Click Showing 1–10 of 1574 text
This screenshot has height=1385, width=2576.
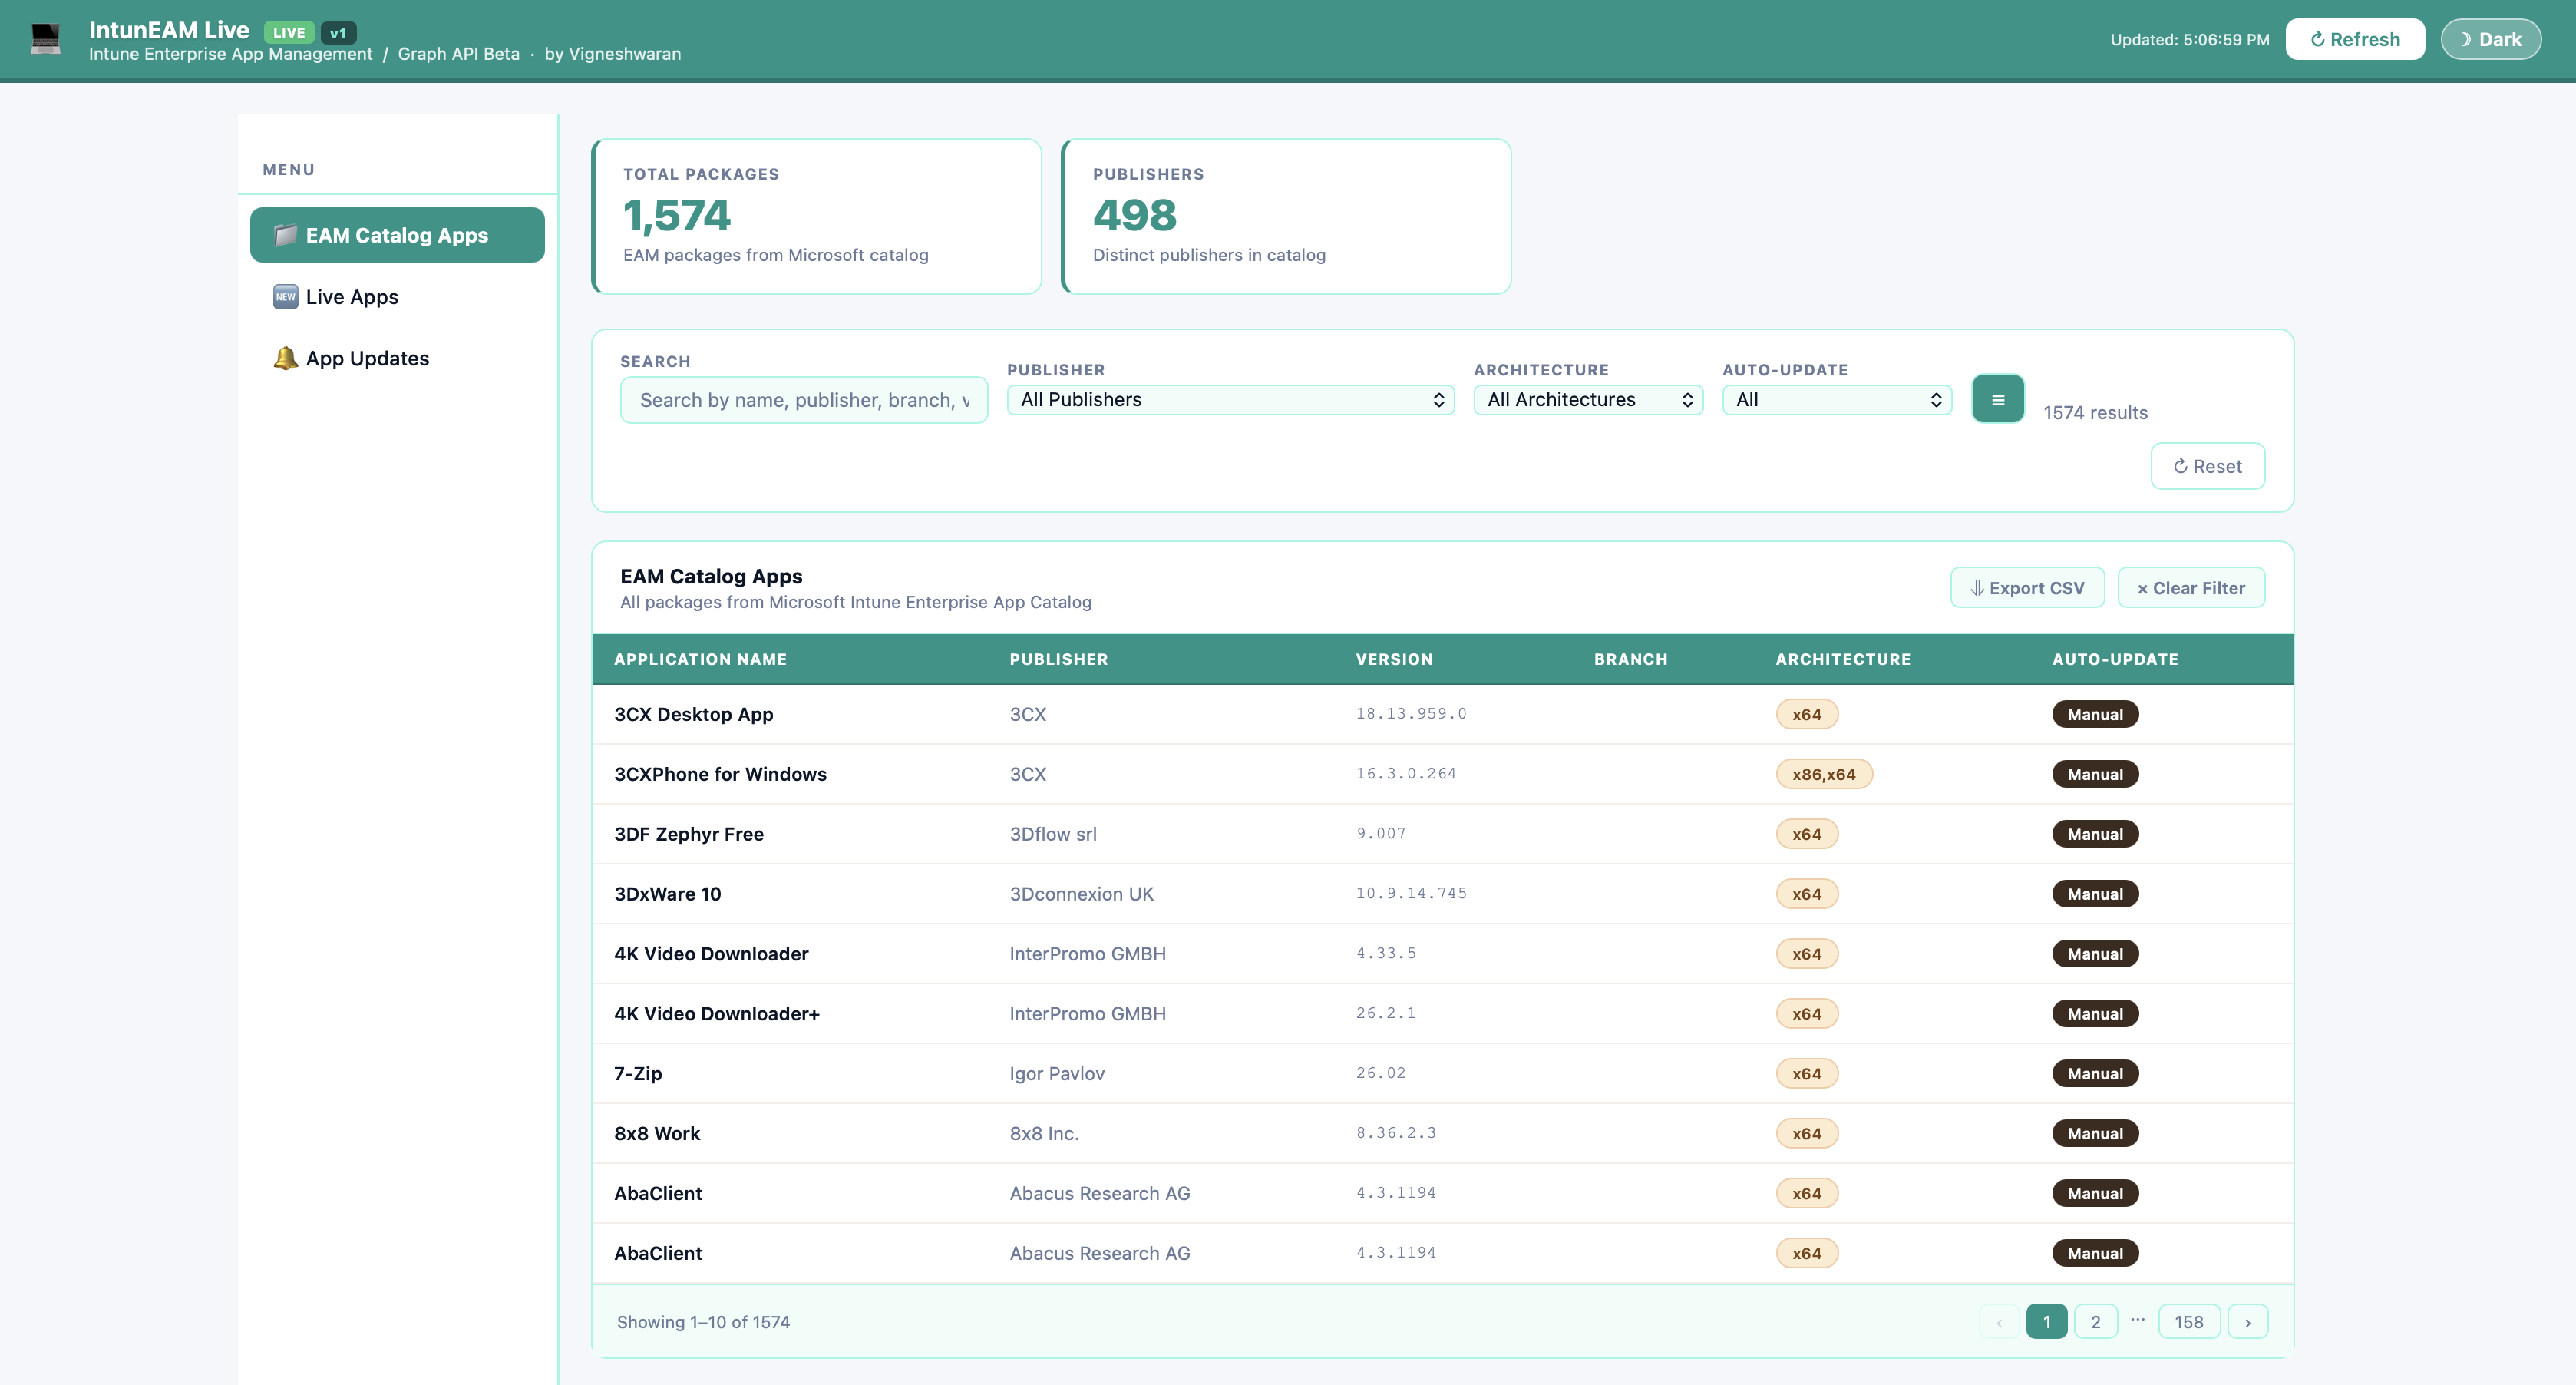[x=703, y=1322]
